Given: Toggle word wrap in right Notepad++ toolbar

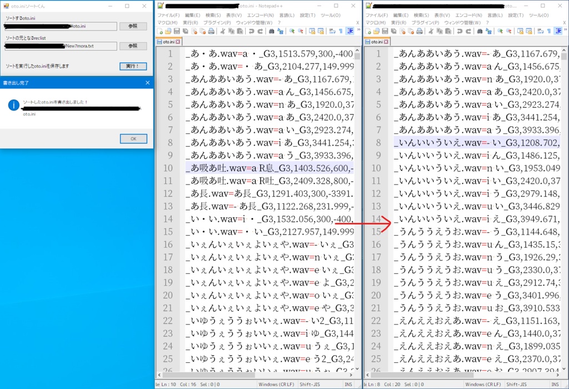Looking at the screenshot, I should (x=540, y=31).
